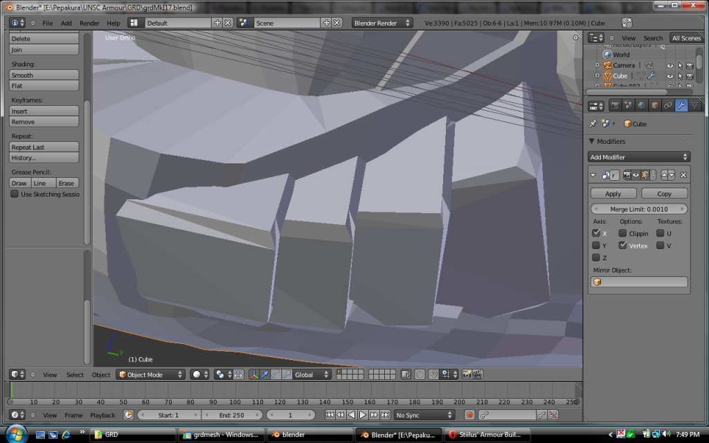Toggle modifier render display camera icon
This screenshot has width=709, height=443.
(627, 175)
